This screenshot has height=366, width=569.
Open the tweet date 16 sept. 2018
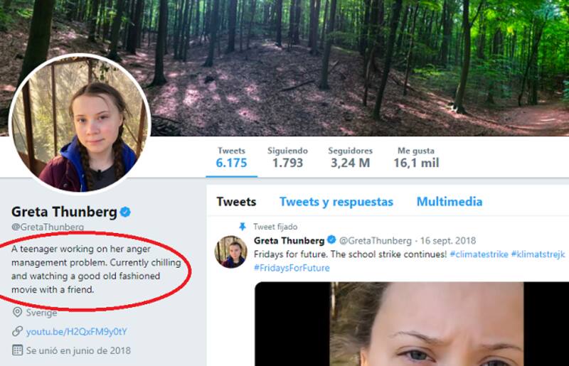[x=448, y=241]
